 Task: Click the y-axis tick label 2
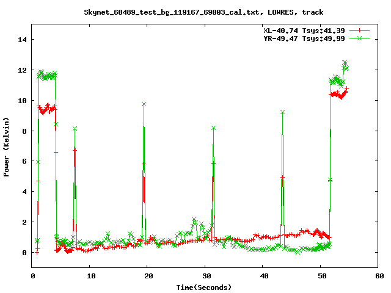(x=24, y=222)
